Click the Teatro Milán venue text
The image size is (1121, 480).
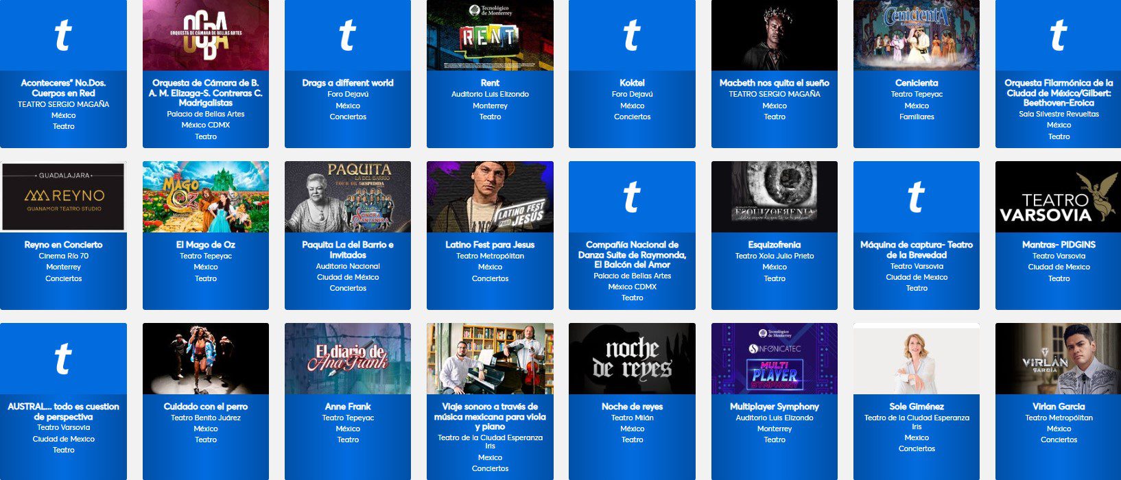pos(632,418)
